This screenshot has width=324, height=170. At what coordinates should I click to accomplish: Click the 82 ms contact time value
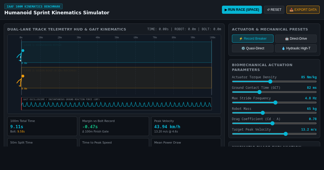[x=312, y=88]
